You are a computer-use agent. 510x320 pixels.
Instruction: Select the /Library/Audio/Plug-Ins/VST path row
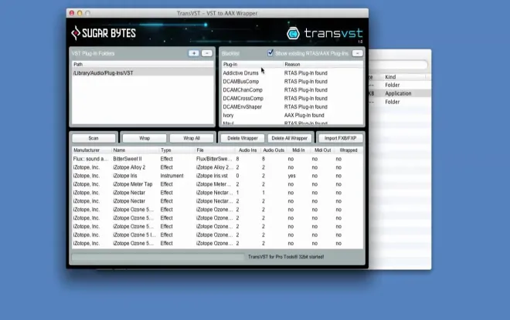pos(143,73)
